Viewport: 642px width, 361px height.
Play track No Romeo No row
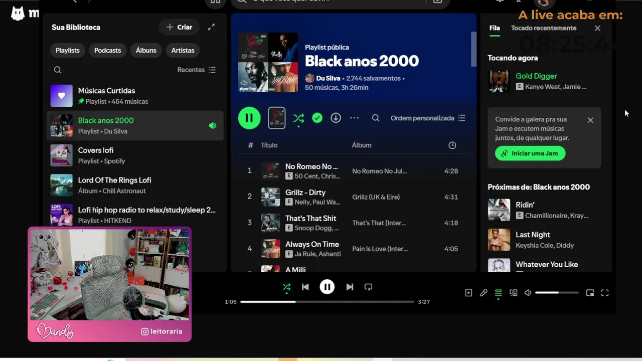pyautogui.click(x=354, y=171)
